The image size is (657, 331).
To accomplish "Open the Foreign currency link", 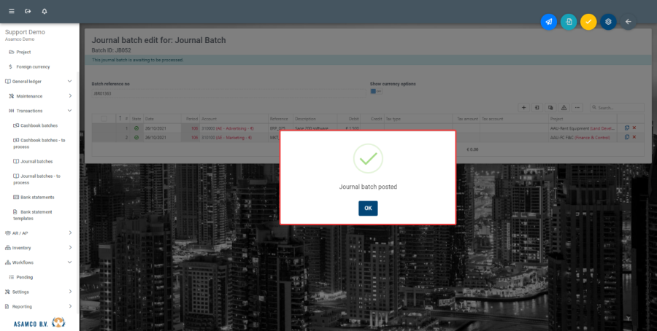I will click(x=33, y=66).
